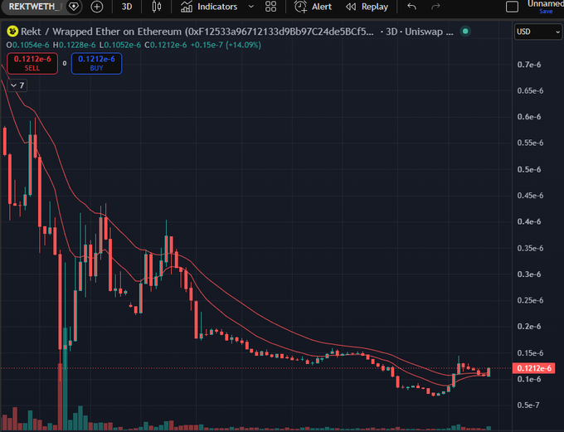Screen dimensions: 564x432
Task: Open the USD currency dropdown
Action: click(537, 32)
